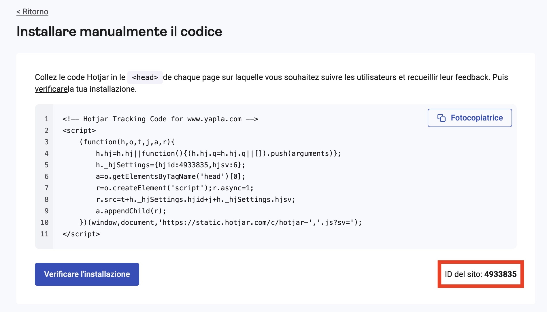This screenshot has height=312, width=547.
Task: Click the getElementsByTagName('head') code line
Action: coord(170,177)
